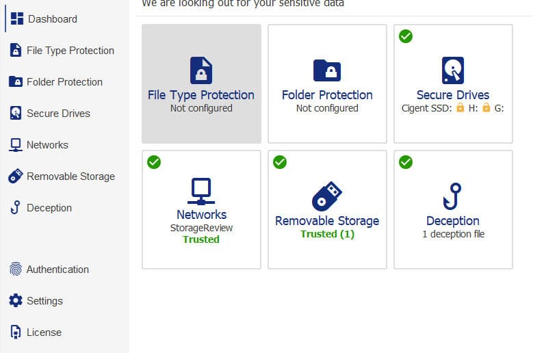
Task: Select File Type Protection sidebar item
Action: [62, 51]
